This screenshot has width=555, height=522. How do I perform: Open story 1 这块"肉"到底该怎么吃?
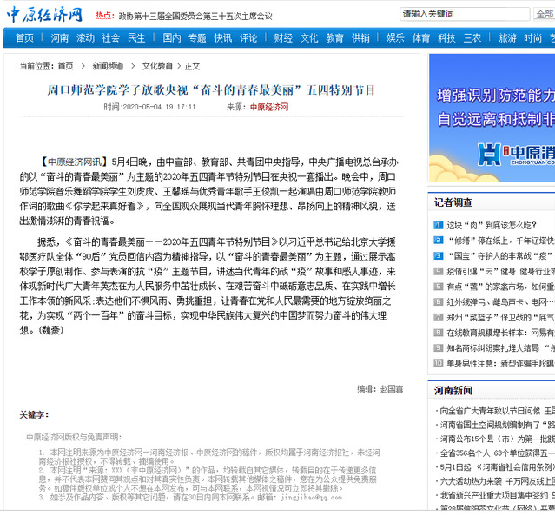tap(492, 226)
